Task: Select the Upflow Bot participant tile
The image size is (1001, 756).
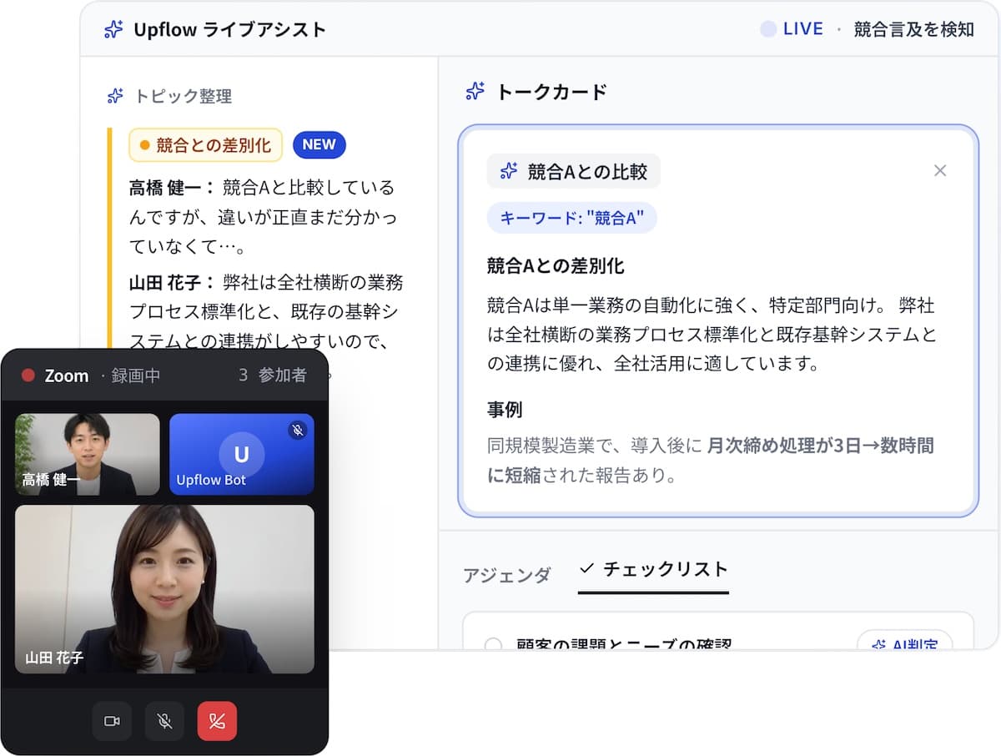Action: coord(242,455)
